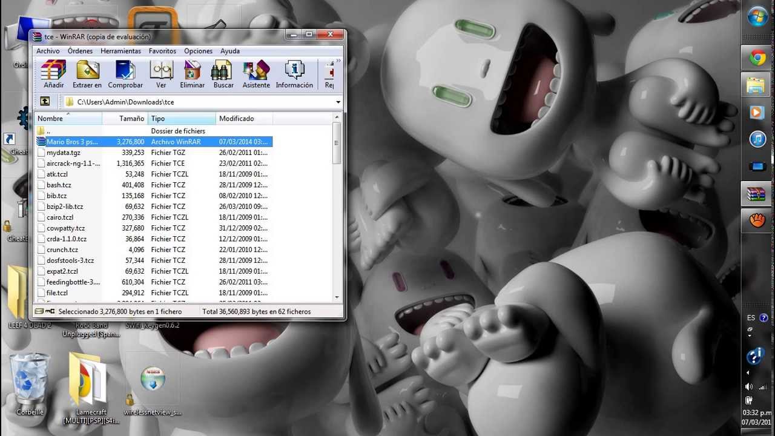This screenshot has height=436, width=775.
Task: Select the crda-1.1.0.tcz file
Action: coord(154,239)
